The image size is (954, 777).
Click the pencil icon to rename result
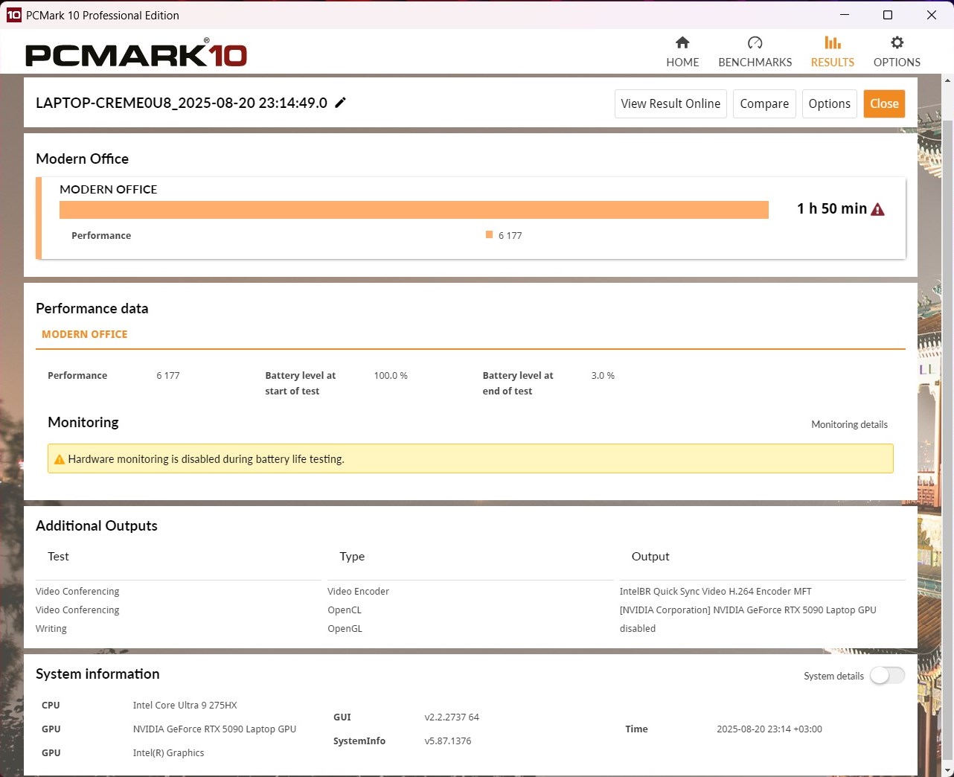coord(341,103)
